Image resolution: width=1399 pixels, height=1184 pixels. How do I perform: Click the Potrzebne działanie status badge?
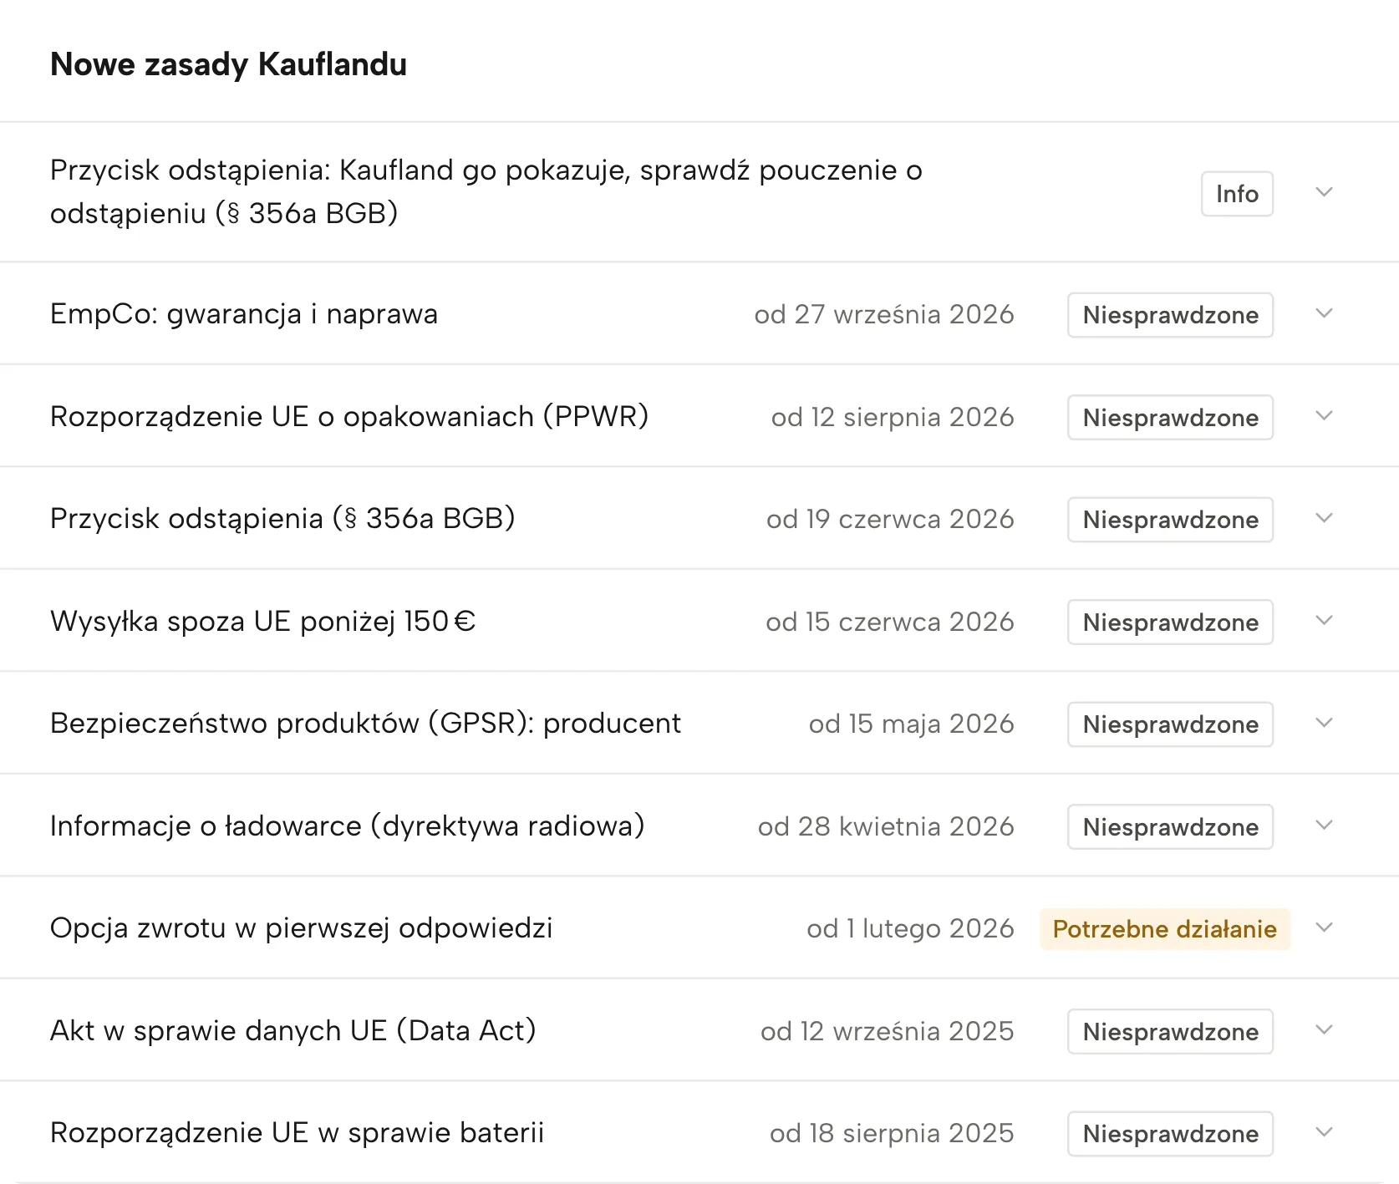[x=1165, y=929]
